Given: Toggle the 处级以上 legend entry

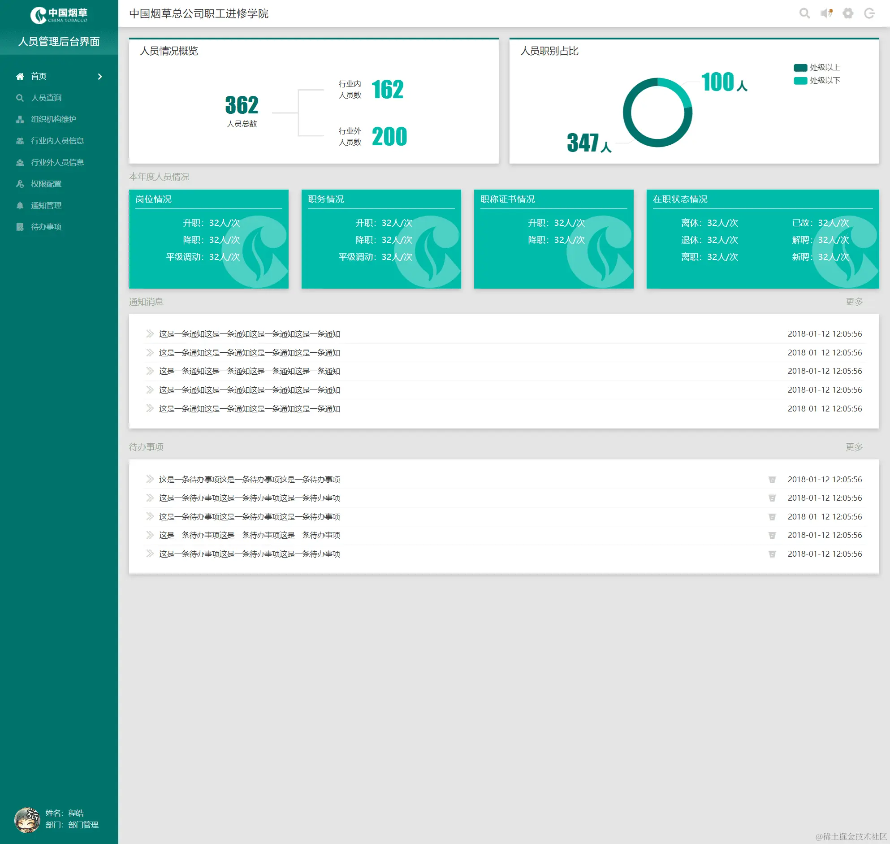Looking at the screenshot, I should click(816, 68).
